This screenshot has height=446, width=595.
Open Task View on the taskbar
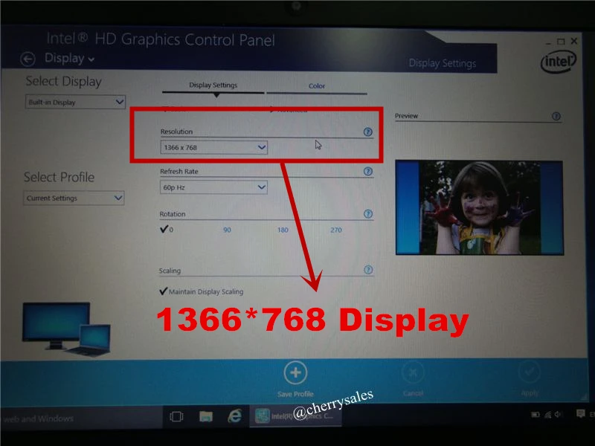point(176,416)
